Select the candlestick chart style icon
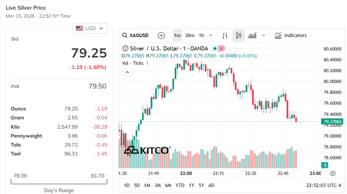Screen dimensions: 347x194 (238, 35)
